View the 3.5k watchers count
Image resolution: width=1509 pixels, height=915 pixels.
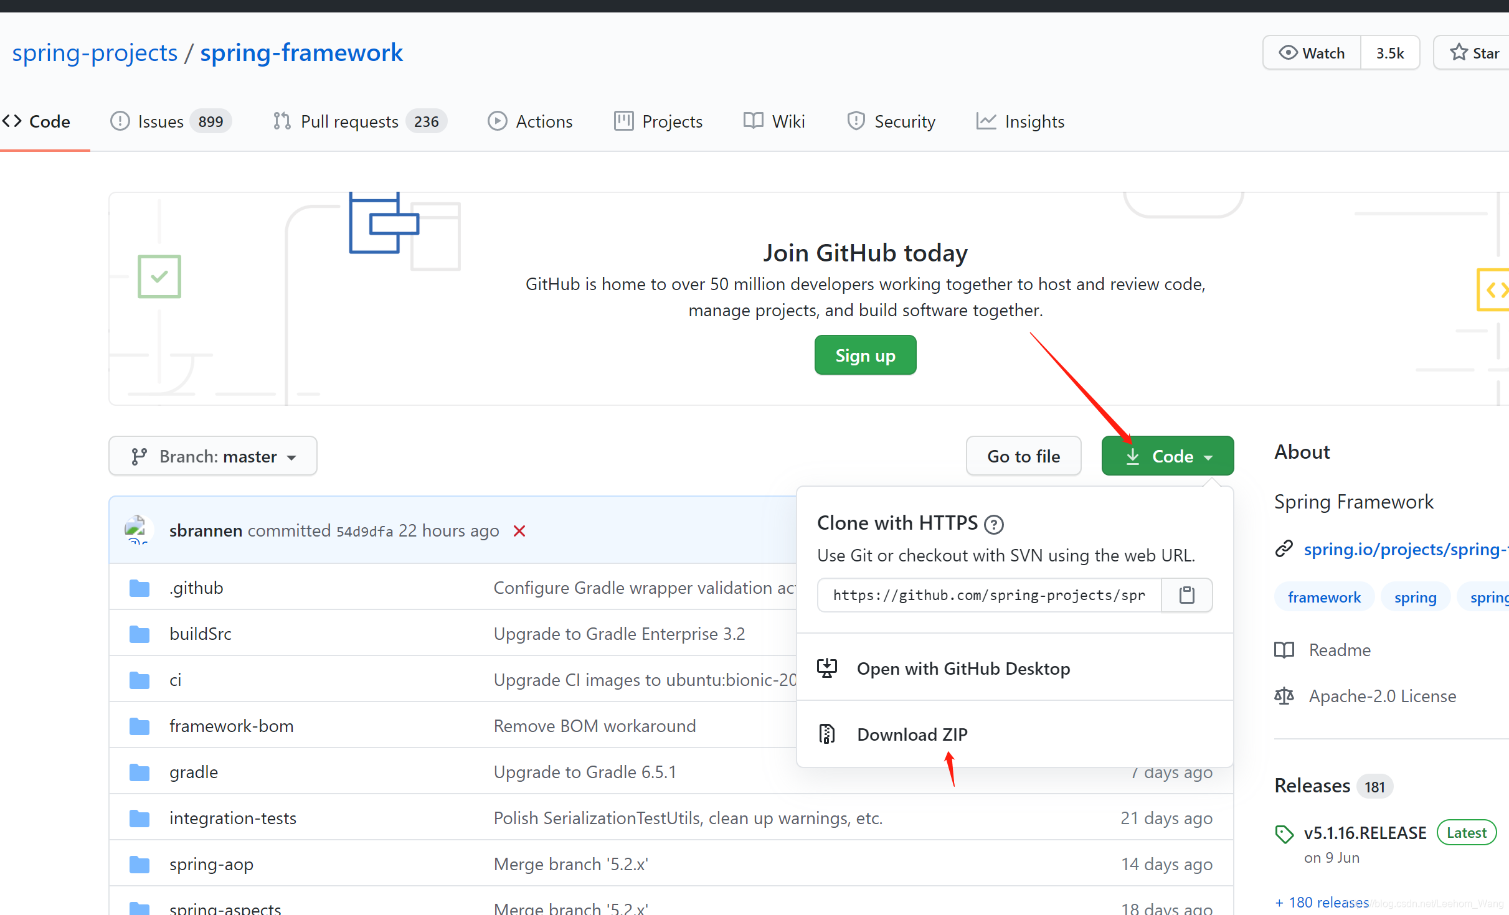(x=1390, y=53)
